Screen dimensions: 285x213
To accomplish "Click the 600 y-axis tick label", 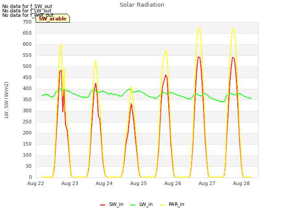I will pos(27,44).
